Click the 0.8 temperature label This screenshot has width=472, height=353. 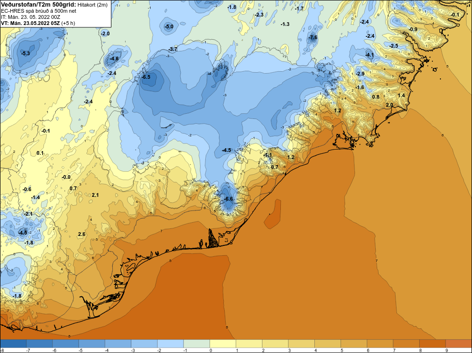376,97
